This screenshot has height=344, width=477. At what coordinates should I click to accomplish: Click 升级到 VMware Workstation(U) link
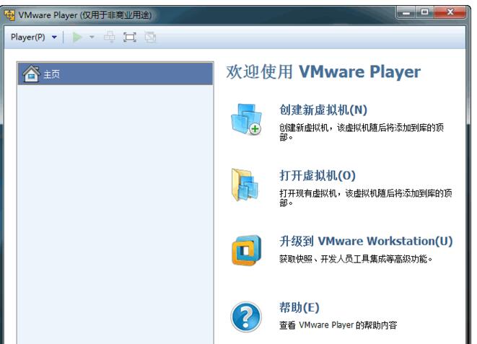click(x=366, y=241)
